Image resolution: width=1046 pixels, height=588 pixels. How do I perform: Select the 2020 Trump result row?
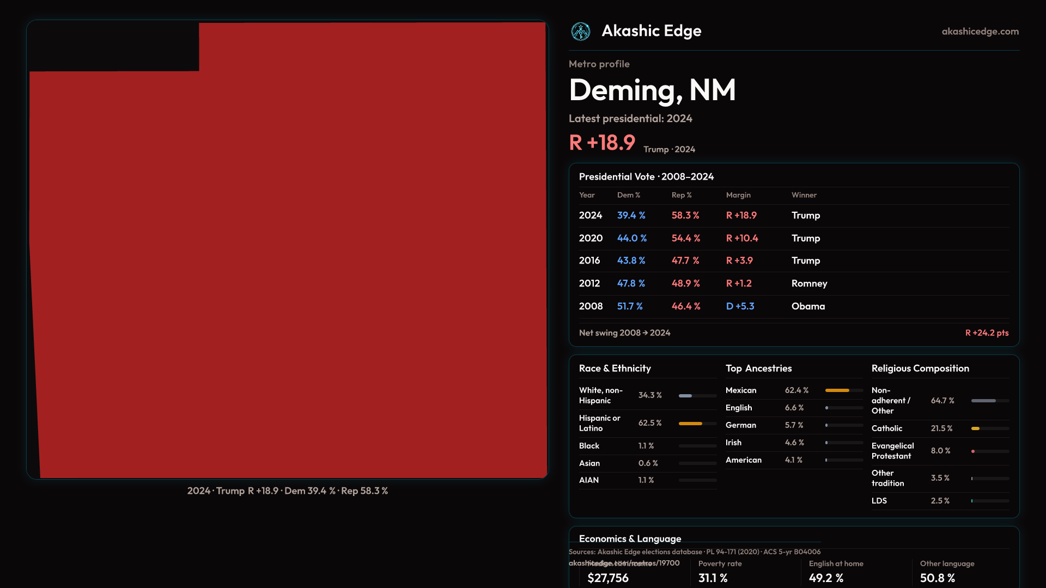pyautogui.click(x=793, y=238)
